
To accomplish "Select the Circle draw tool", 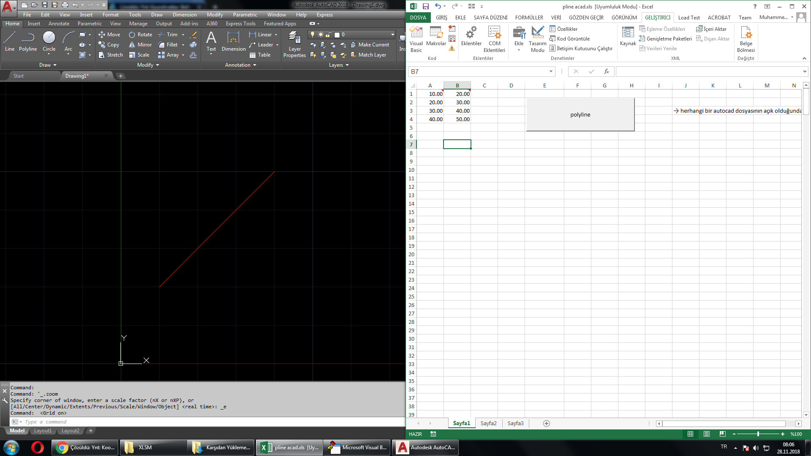I will point(49,41).
